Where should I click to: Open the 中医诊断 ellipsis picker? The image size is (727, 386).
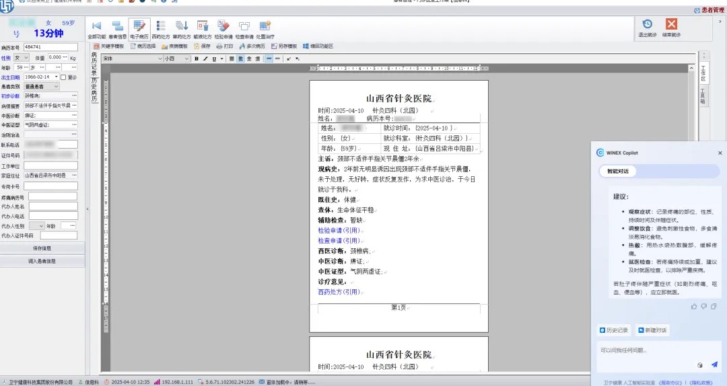[x=74, y=115]
